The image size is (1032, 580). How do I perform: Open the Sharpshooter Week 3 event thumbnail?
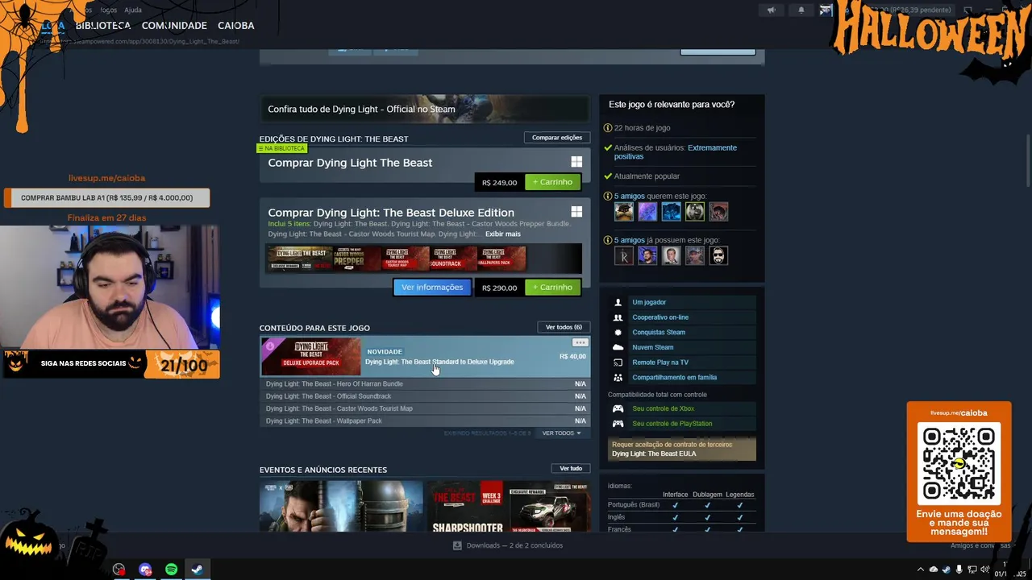[509, 507]
